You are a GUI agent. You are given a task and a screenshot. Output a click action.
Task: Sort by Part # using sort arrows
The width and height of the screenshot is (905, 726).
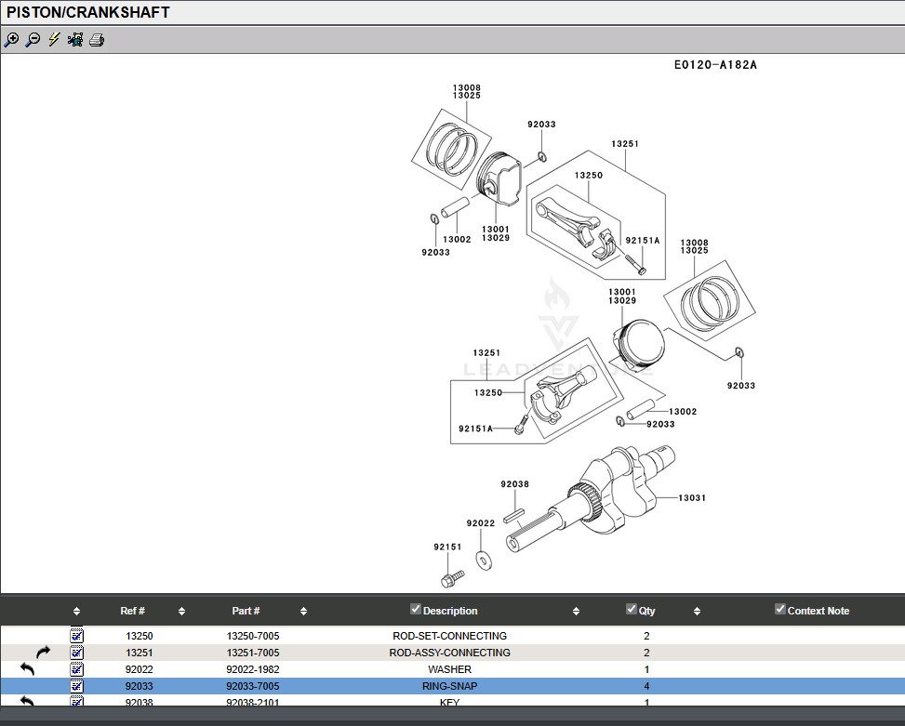pyautogui.click(x=304, y=612)
